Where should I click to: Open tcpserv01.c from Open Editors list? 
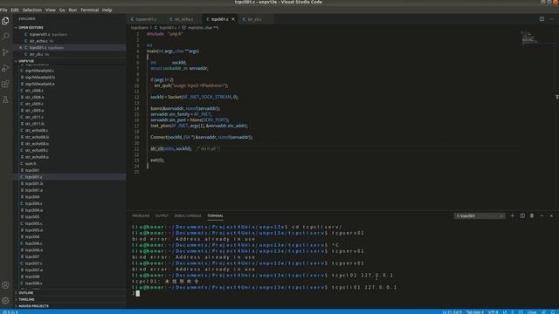[70, 34]
